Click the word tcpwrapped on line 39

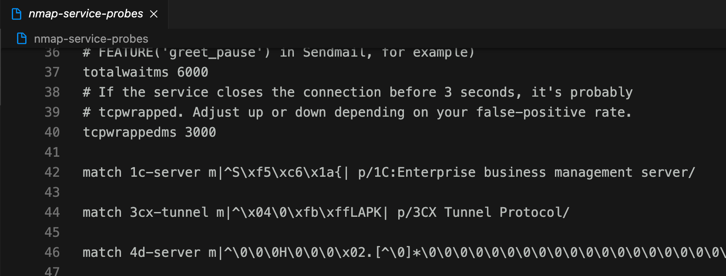click(138, 112)
